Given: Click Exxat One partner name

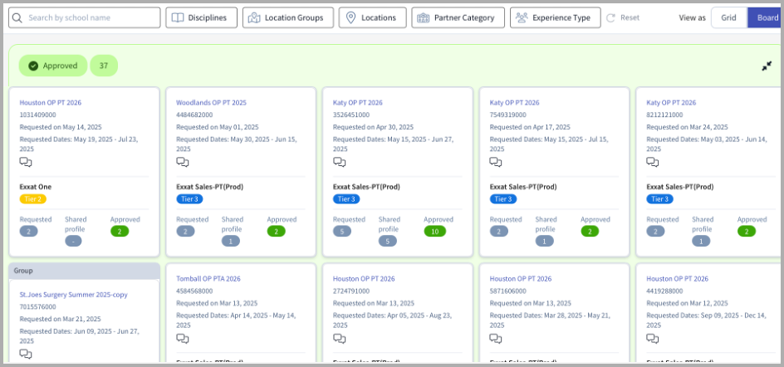Looking at the screenshot, I should point(36,187).
